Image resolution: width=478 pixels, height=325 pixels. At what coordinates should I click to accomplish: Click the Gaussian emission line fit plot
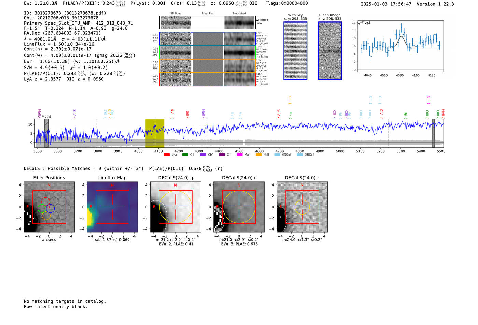[400, 46]
